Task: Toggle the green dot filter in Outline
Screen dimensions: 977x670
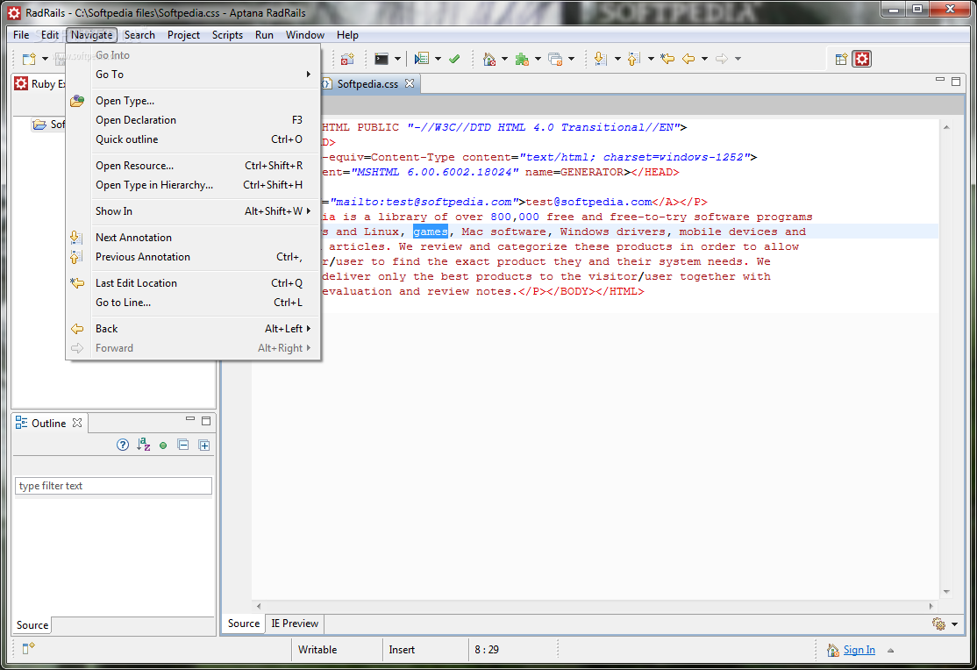Action: coord(163,445)
